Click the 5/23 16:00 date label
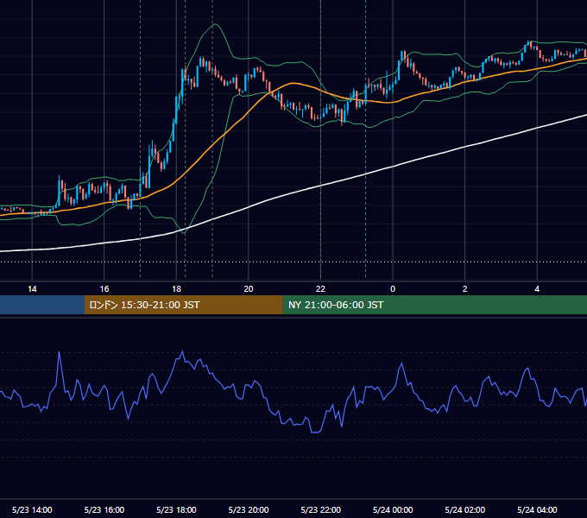587x518 pixels. tap(104, 509)
